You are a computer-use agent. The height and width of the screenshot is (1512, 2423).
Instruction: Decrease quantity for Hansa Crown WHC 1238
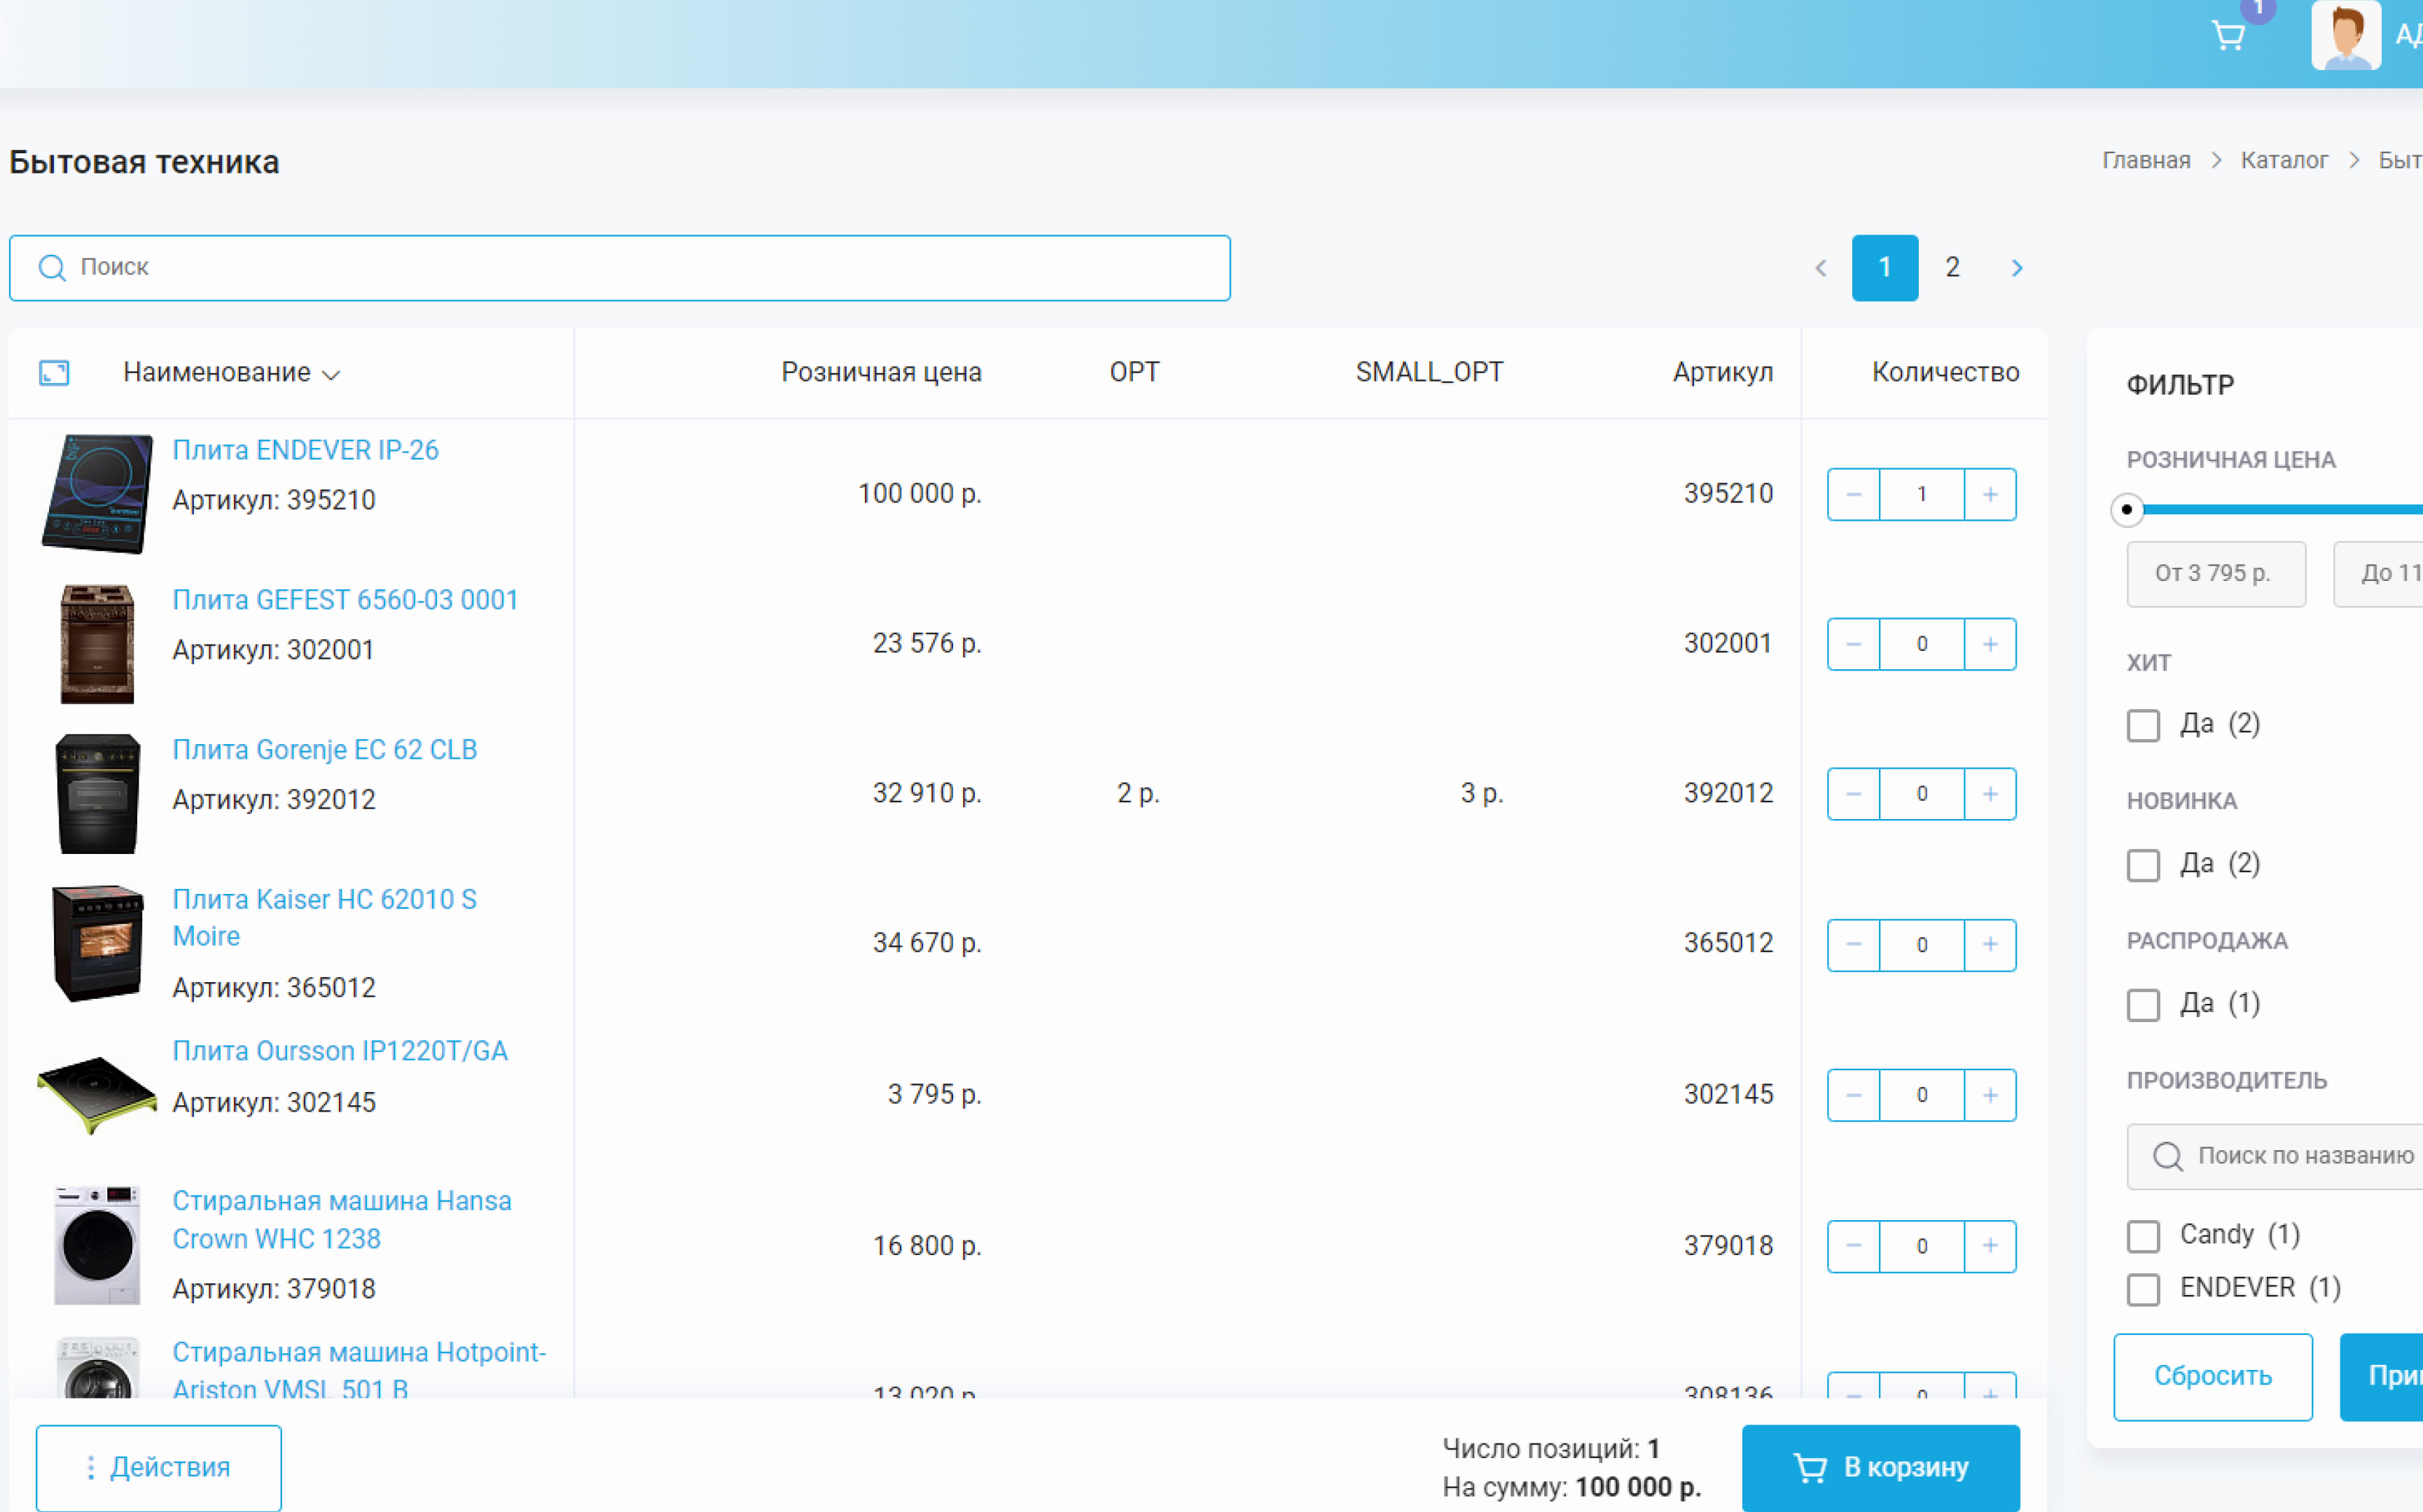[1854, 1246]
